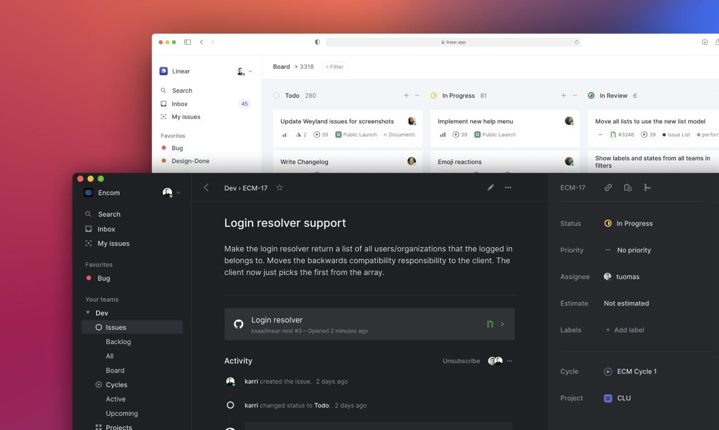Change the In Progress status value

coord(634,223)
